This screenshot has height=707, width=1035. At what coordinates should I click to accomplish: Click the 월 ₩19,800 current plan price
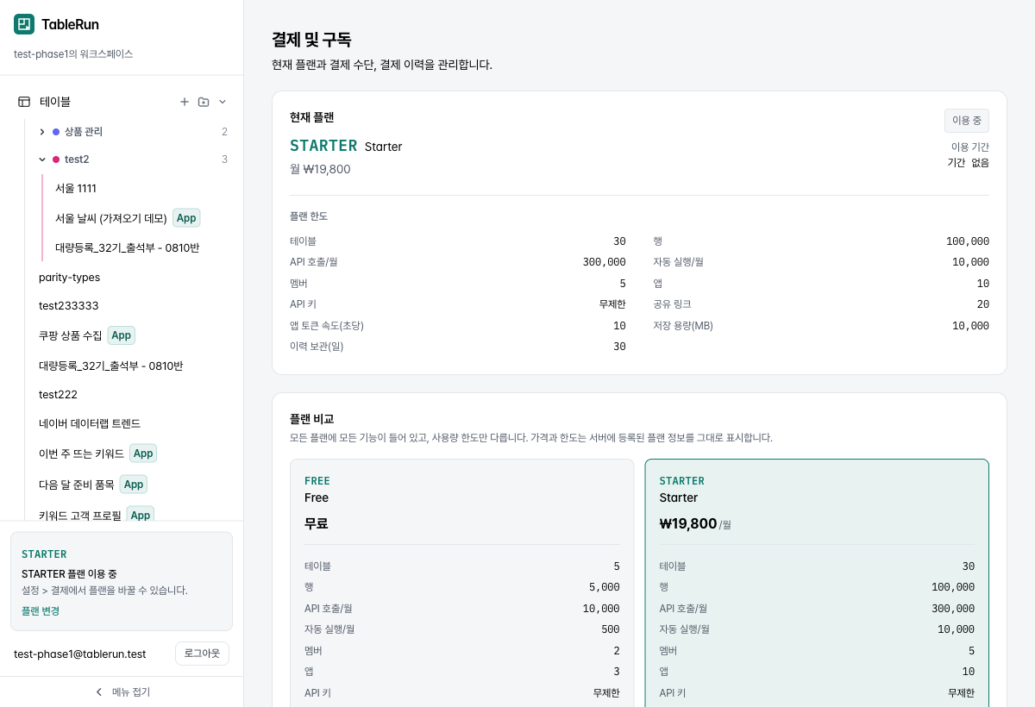coord(320,169)
